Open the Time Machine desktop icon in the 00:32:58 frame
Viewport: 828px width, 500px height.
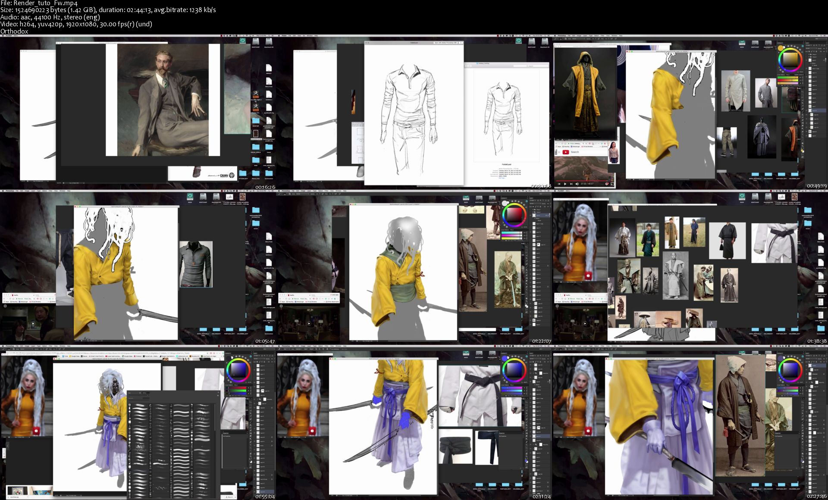pyautogui.click(x=518, y=41)
